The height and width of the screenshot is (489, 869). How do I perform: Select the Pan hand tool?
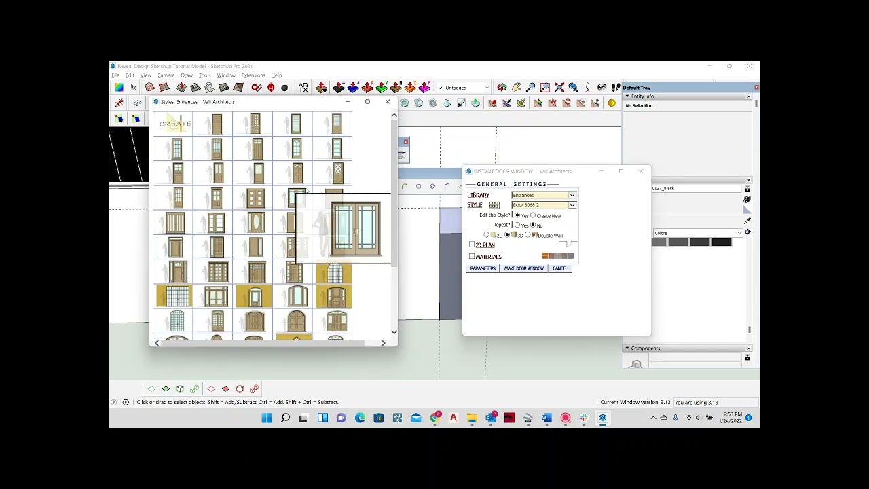(517, 88)
